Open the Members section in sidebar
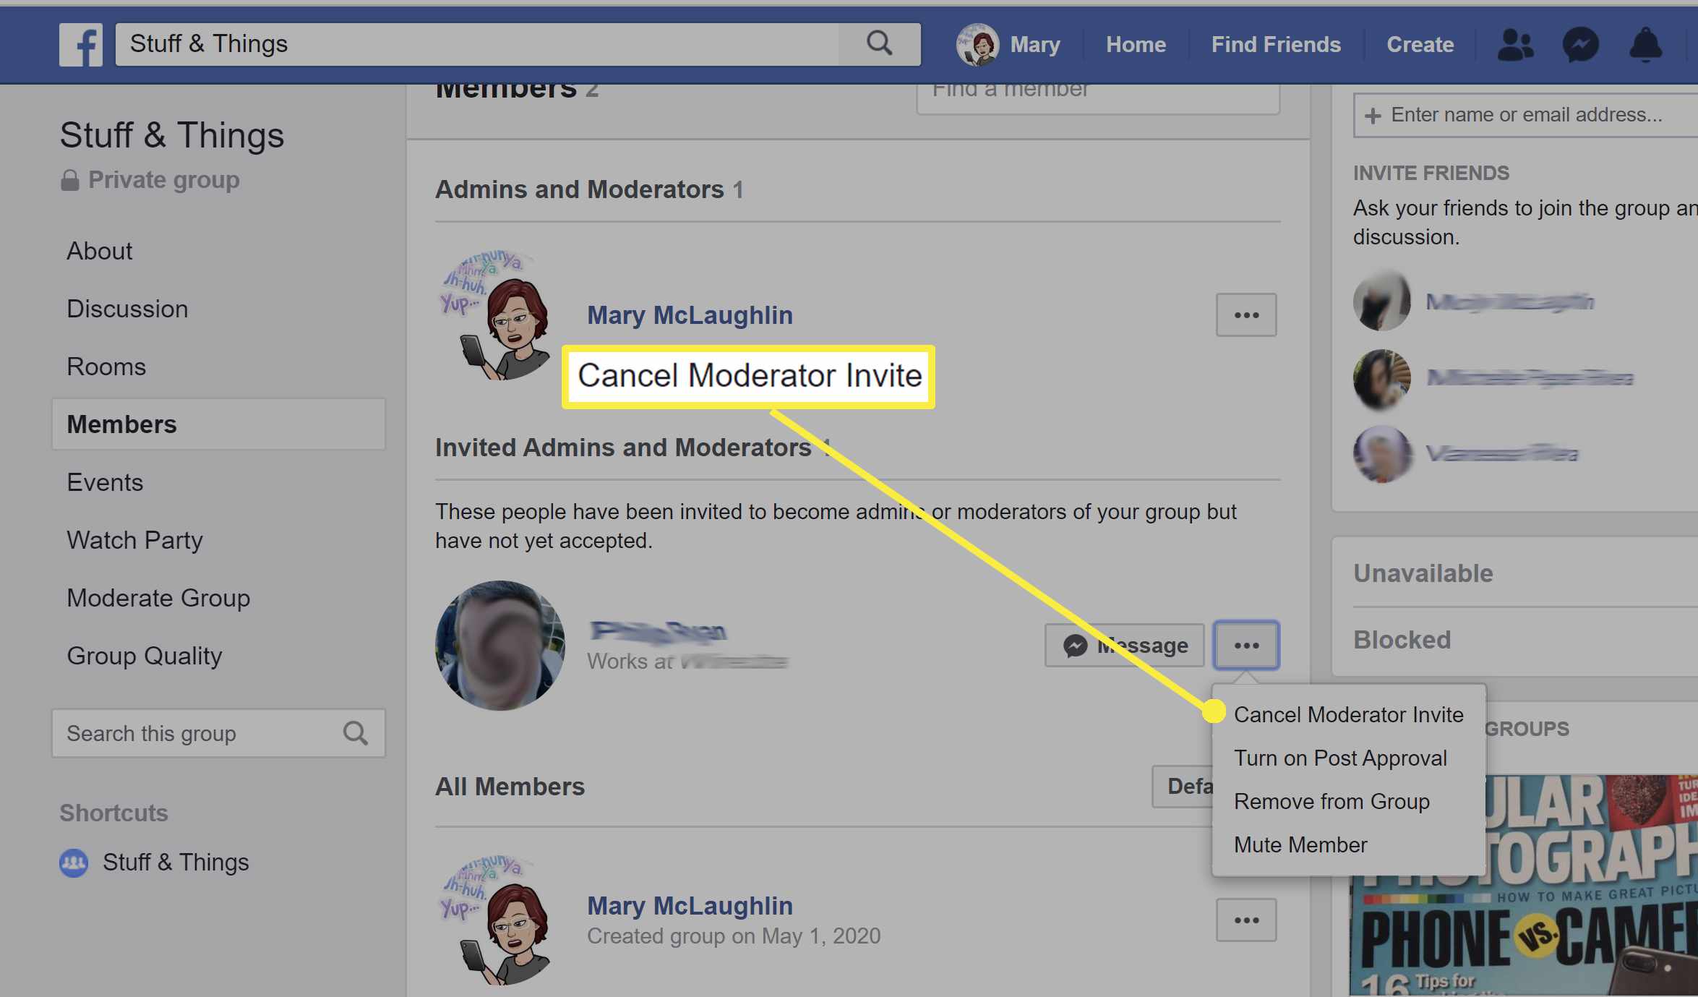Screen dimensions: 1698x997 tap(122, 424)
